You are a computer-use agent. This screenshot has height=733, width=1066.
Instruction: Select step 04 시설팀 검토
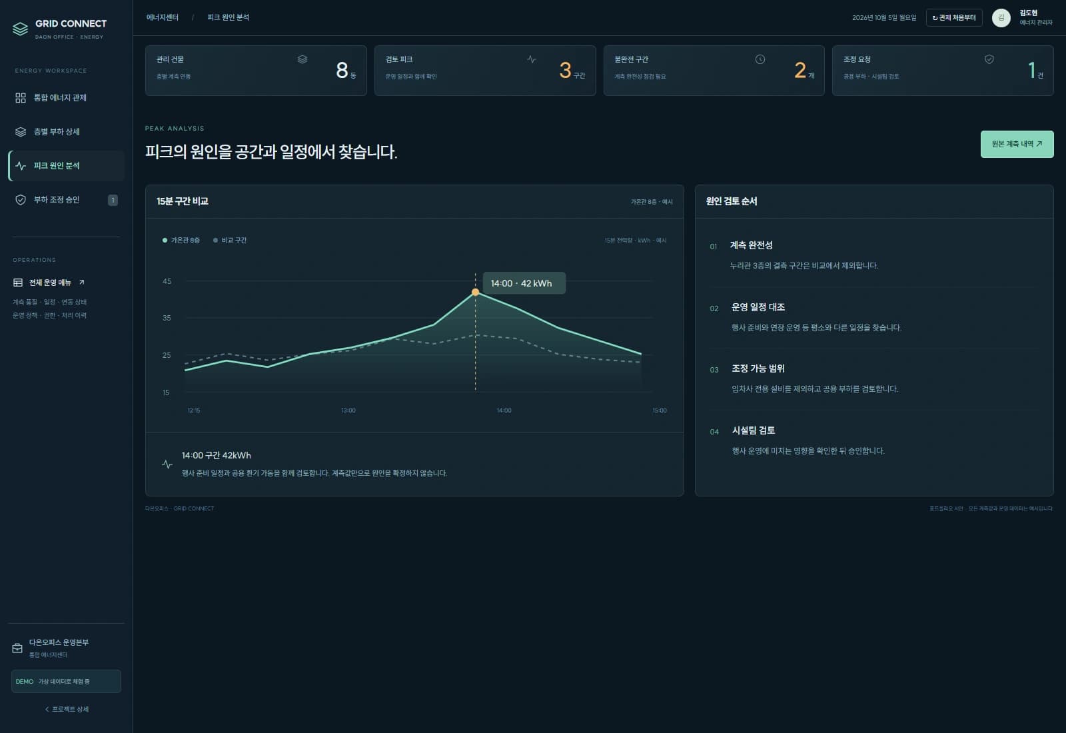(x=873, y=440)
